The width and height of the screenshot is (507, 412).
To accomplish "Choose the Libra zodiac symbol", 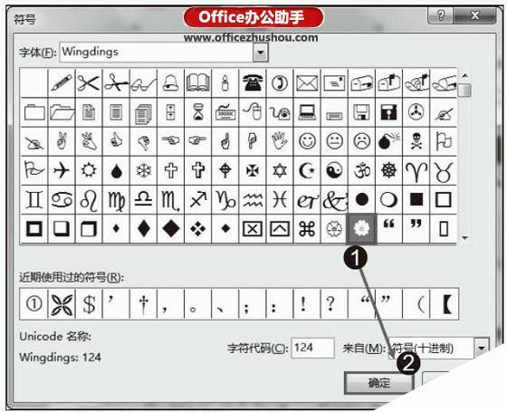I will click(x=143, y=199).
